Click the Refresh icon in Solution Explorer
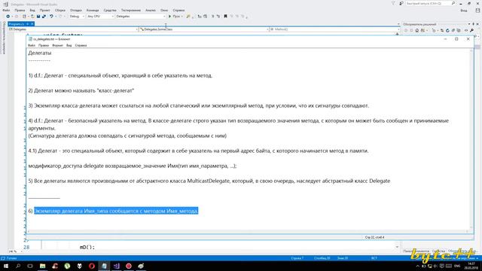The height and width of the screenshot is (271, 482). tap(447, 30)
